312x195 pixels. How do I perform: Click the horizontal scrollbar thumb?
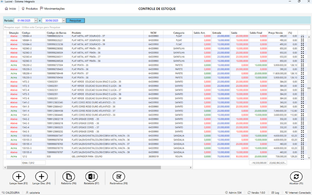pyautogui.click(x=84, y=168)
